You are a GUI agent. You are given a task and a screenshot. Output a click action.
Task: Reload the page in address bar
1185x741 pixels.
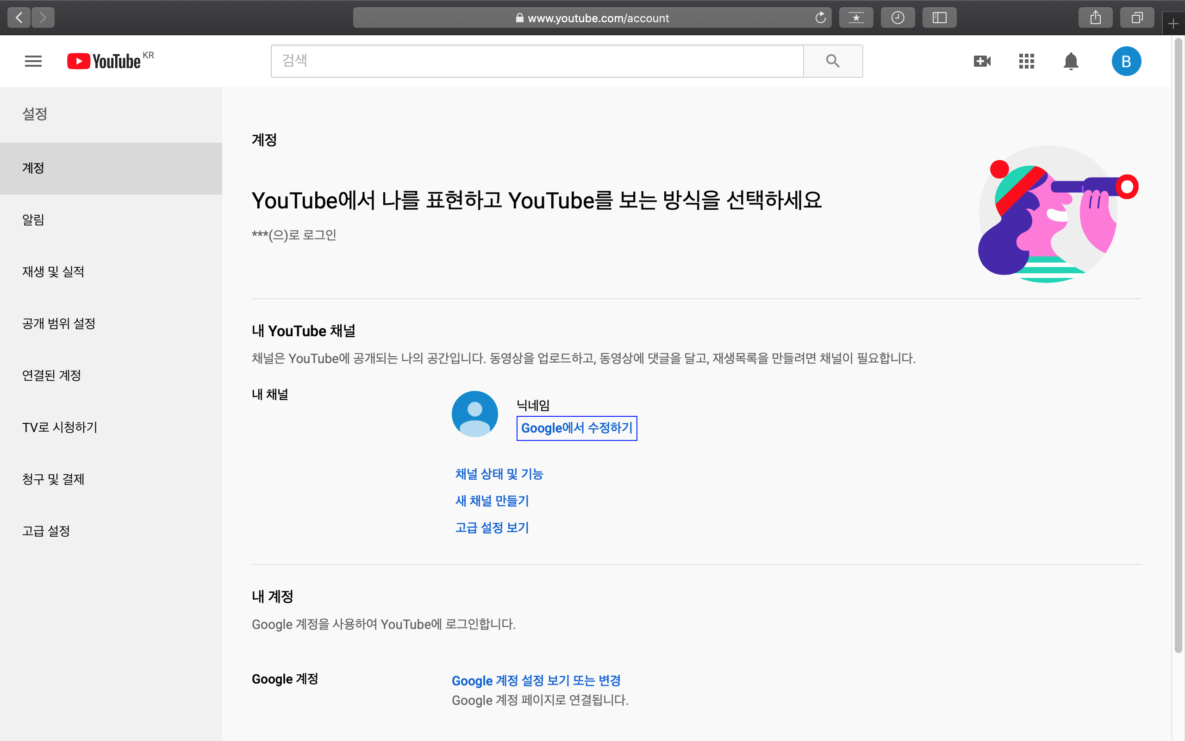(820, 18)
